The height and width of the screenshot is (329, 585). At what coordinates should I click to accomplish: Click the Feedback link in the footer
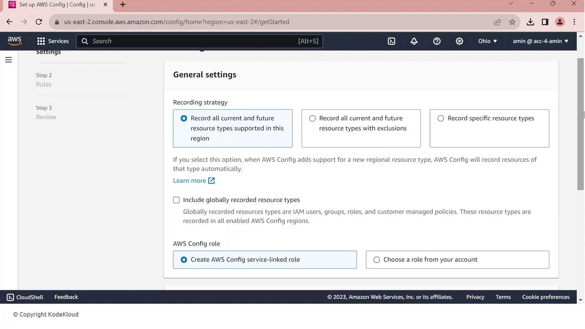coord(66,297)
